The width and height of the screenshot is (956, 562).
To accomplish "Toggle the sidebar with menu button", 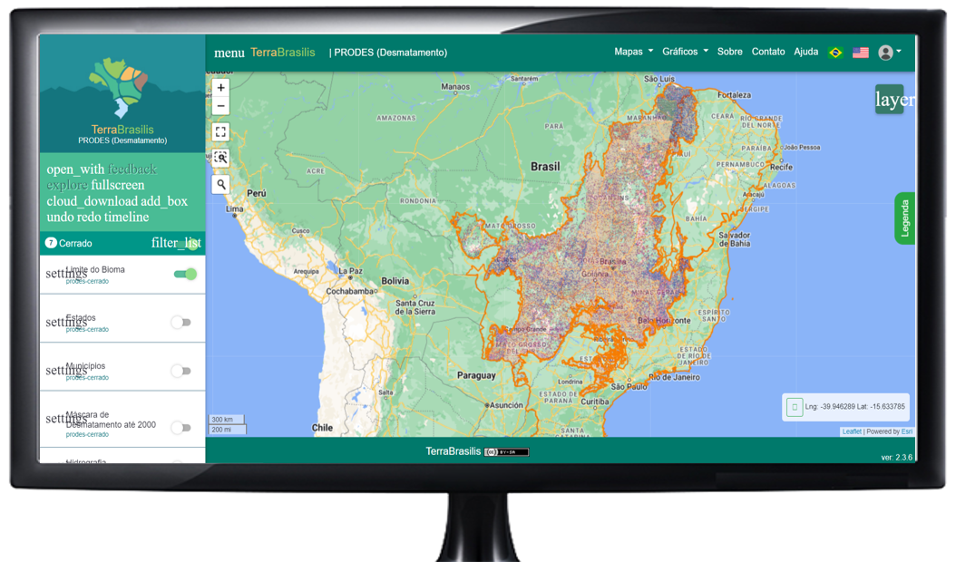I will coord(229,53).
